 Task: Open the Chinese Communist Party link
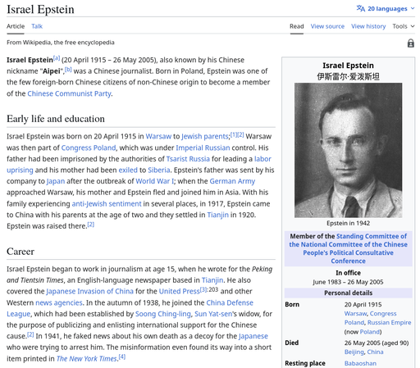[x=69, y=93]
